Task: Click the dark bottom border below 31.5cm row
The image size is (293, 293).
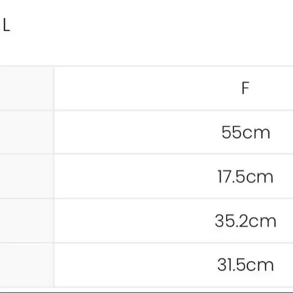Action: [146, 292]
